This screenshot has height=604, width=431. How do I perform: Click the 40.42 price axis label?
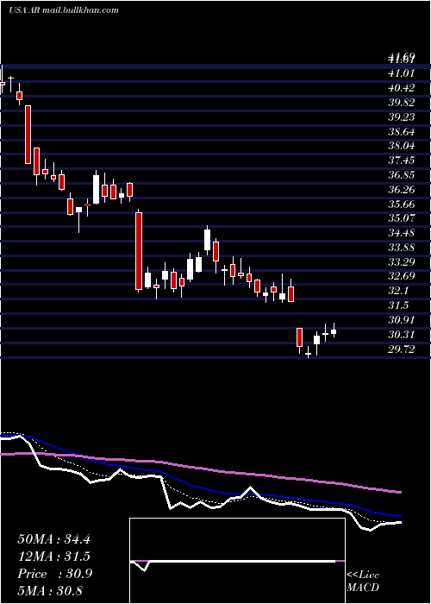coord(401,88)
